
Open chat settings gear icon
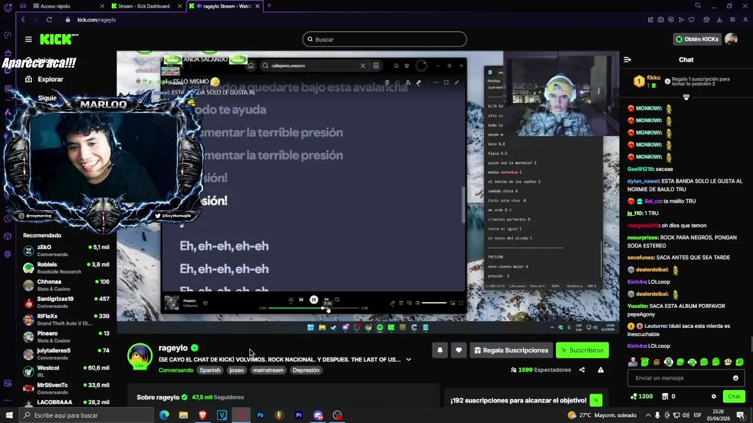[x=714, y=397]
